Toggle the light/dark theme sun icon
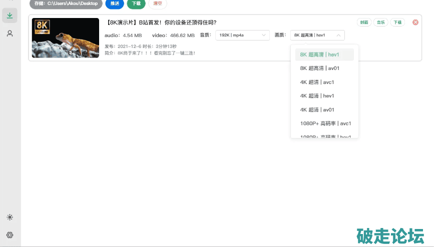The height and width of the screenshot is (247, 434). (x=10, y=217)
